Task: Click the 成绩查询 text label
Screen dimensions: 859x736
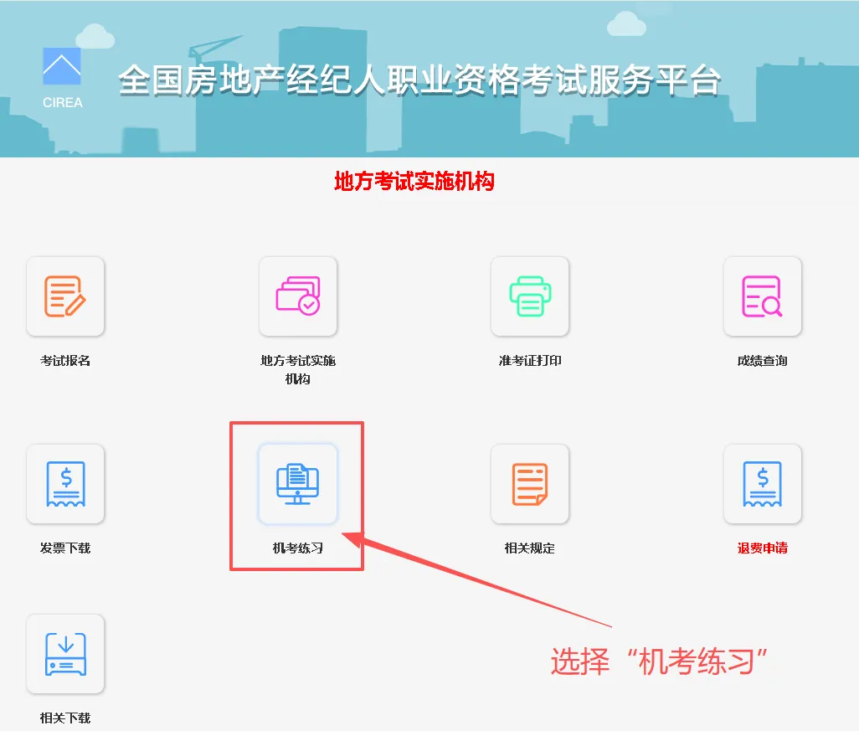Action: pyautogui.click(x=762, y=361)
